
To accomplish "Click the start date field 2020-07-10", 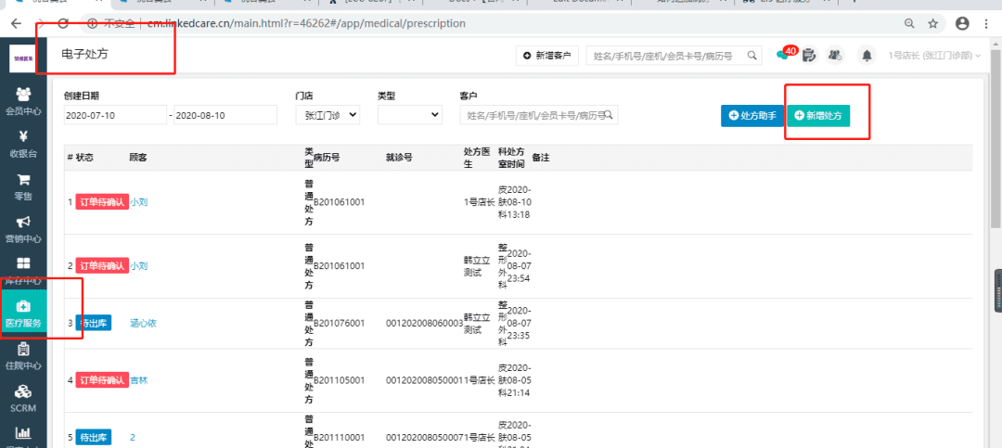I will point(114,115).
